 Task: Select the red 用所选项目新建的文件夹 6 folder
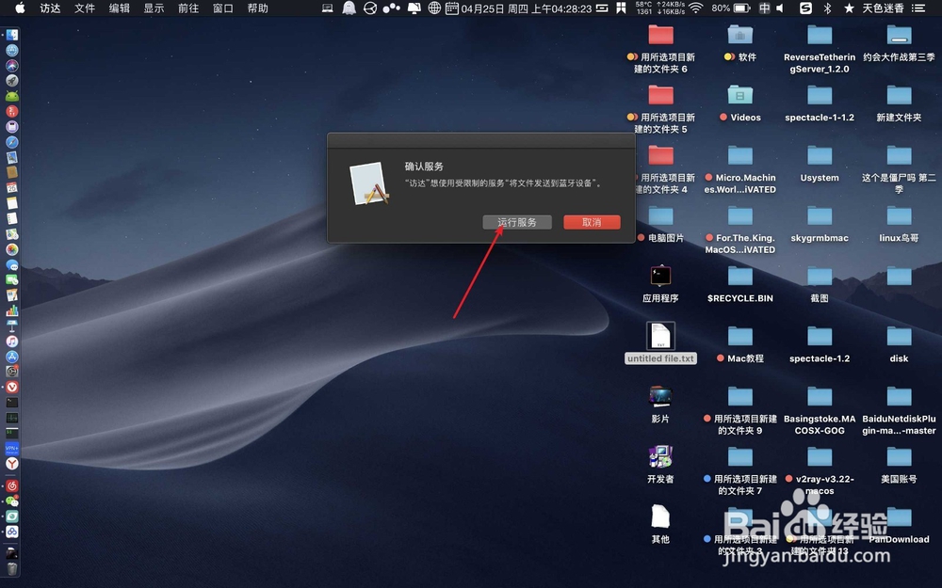(x=660, y=49)
